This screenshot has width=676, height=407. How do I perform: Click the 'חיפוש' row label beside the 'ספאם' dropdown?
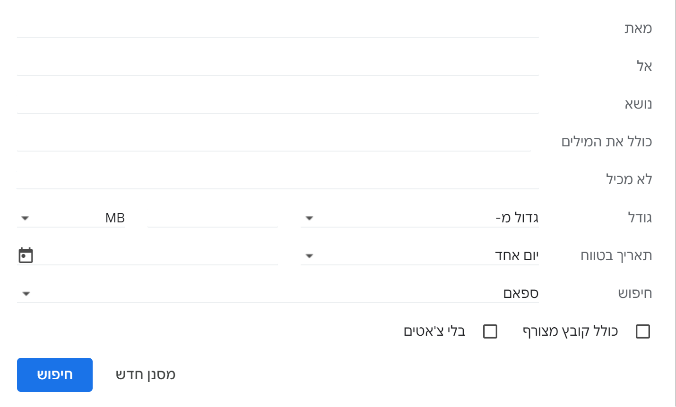[635, 294]
